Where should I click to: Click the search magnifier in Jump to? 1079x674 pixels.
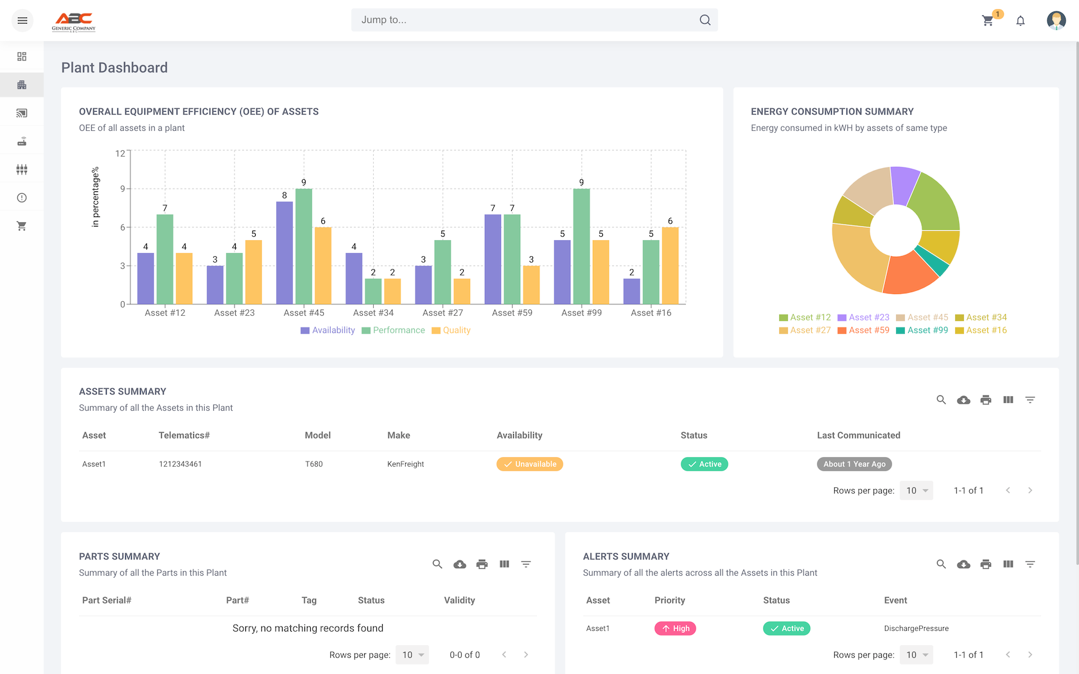(x=705, y=20)
